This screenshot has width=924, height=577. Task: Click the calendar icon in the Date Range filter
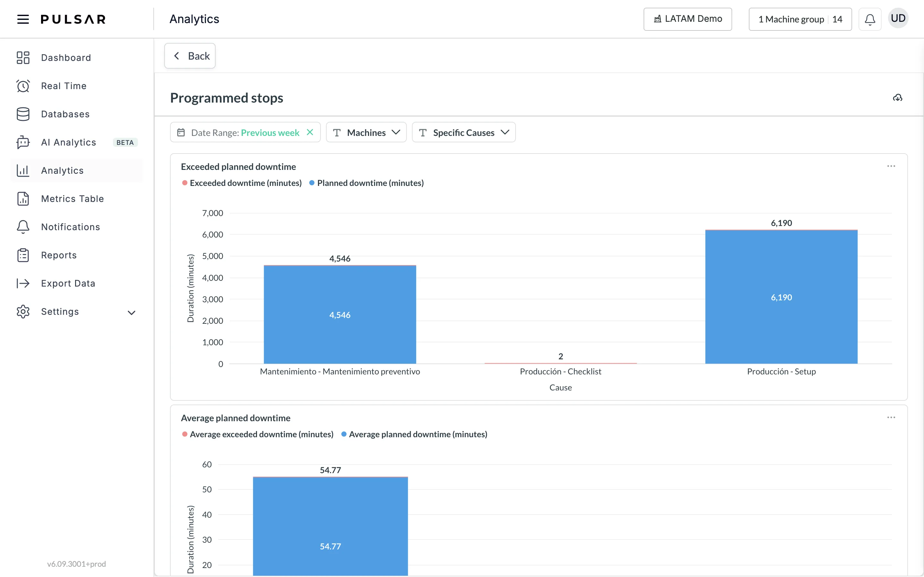(x=181, y=132)
